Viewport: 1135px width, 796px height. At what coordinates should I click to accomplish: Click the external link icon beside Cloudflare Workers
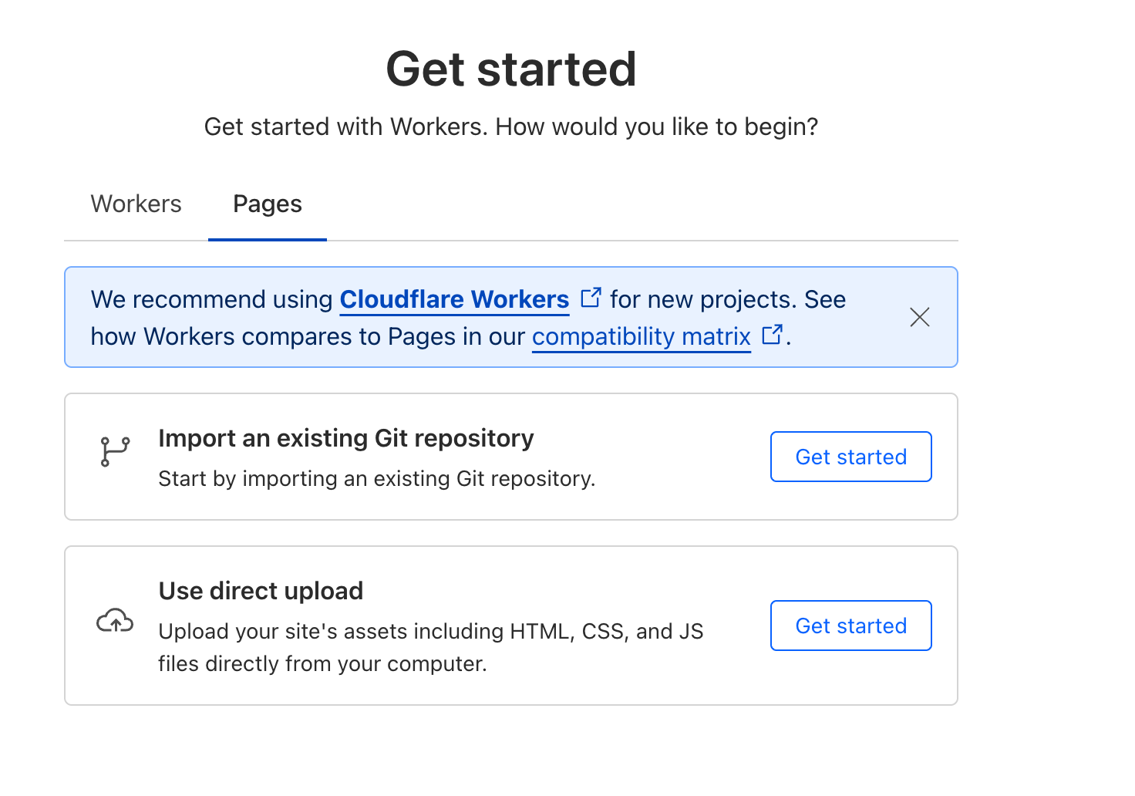(590, 296)
